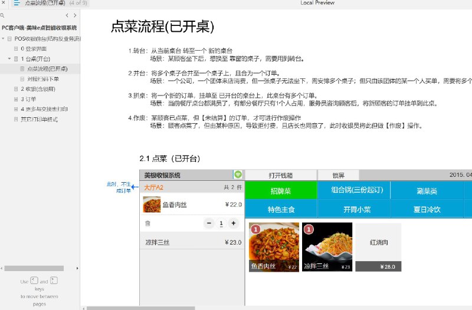Click the 红烧肉 dish card

378,247
